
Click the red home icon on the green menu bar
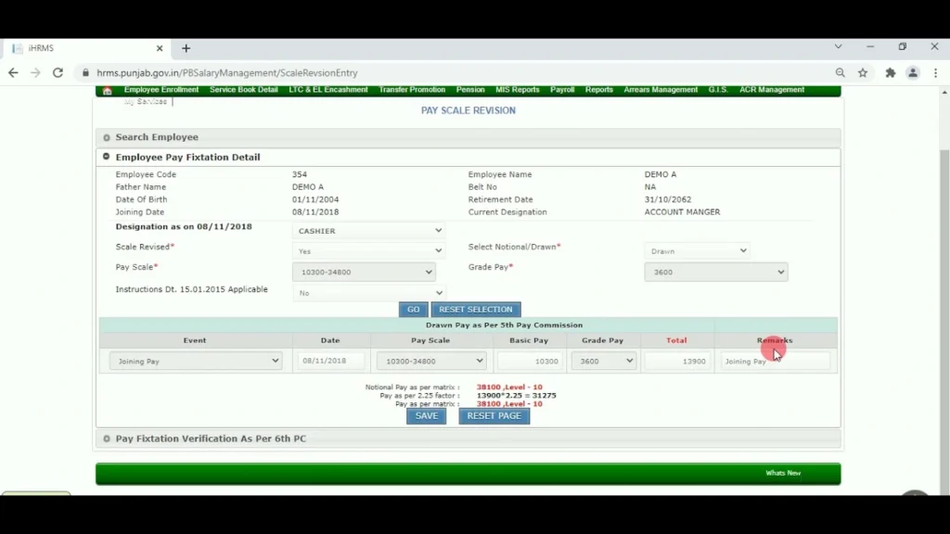click(x=109, y=90)
